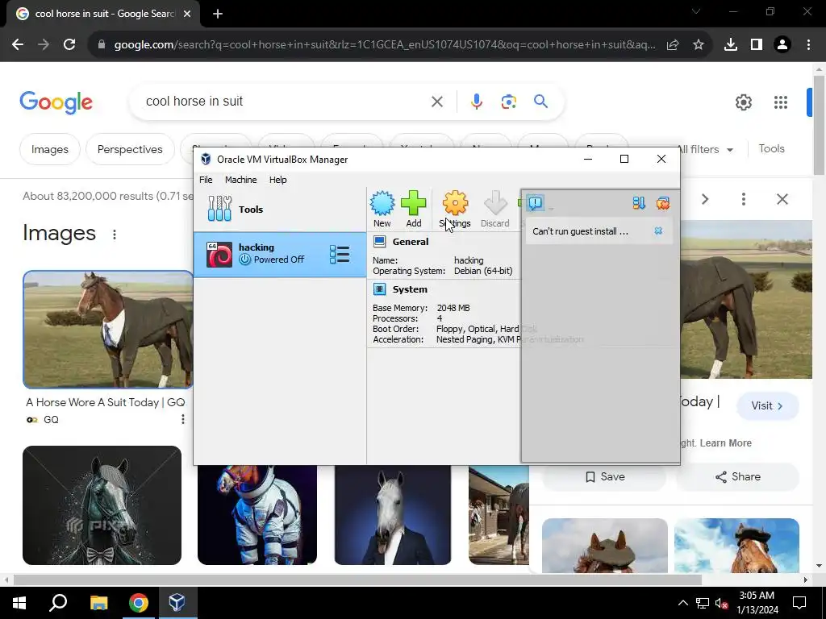Click the New VM button in VirtualBox
The height and width of the screenshot is (619, 826).
382,209
